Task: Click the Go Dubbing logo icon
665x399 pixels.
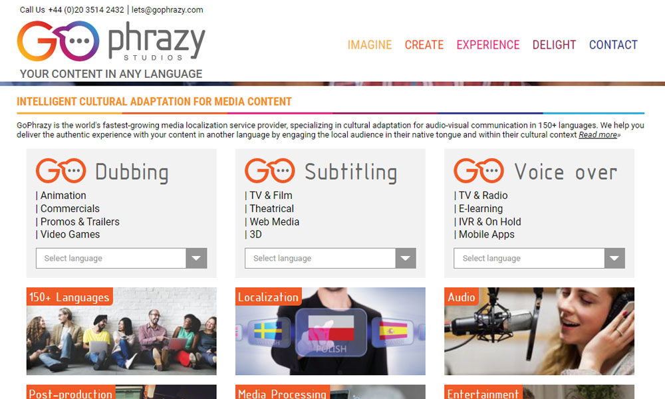Action: pos(61,171)
